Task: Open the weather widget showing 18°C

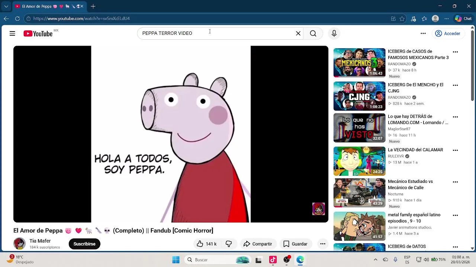Action: pyautogui.click(x=21, y=259)
